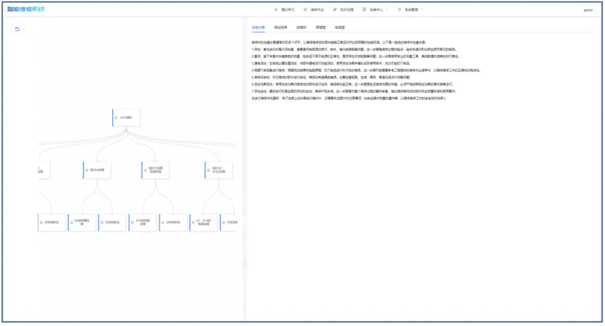
Task: Click the step 1 目检 text line
Action: [354, 49]
